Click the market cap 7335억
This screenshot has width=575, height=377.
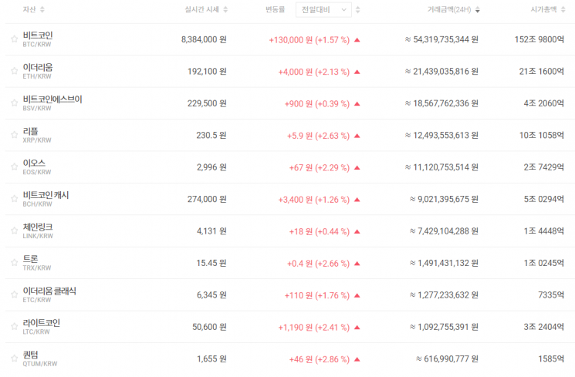[x=551, y=295]
